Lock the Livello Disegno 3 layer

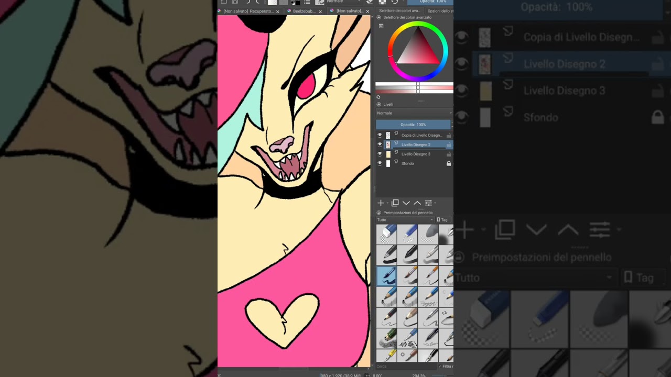coord(449,154)
